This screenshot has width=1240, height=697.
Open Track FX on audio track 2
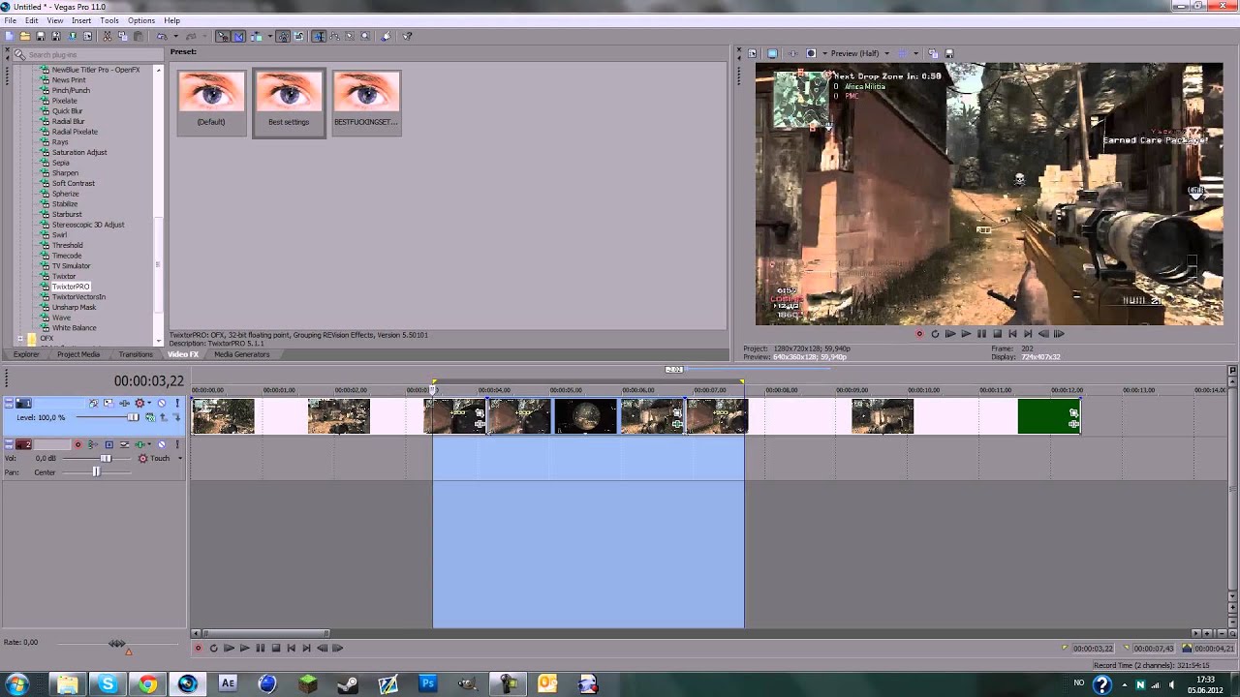[139, 444]
